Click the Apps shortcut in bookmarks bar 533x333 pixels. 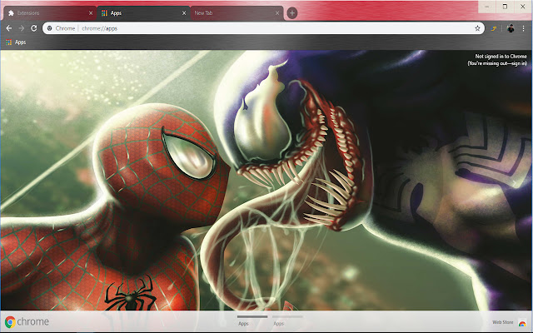(x=16, y=42)
